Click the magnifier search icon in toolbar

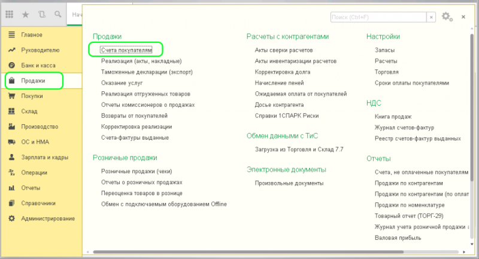(57, 14)
